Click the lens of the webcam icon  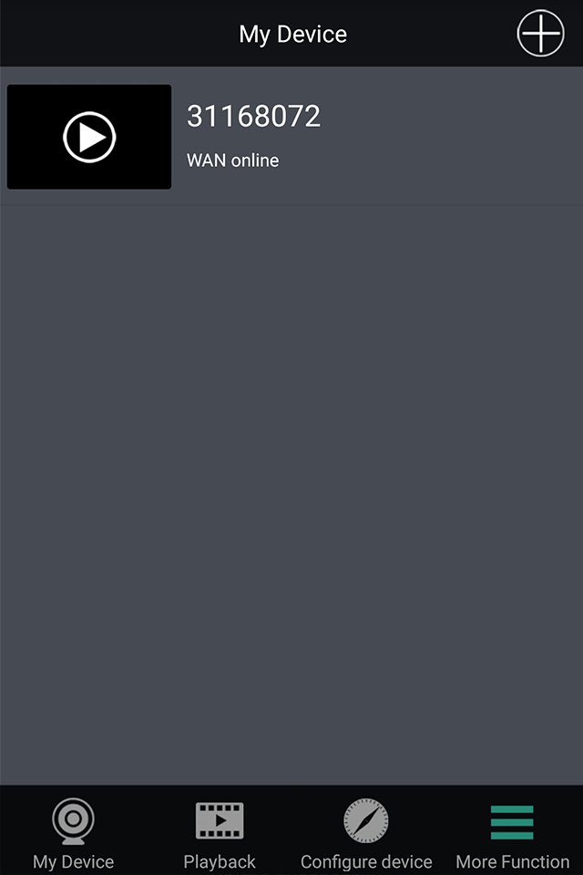73,818
